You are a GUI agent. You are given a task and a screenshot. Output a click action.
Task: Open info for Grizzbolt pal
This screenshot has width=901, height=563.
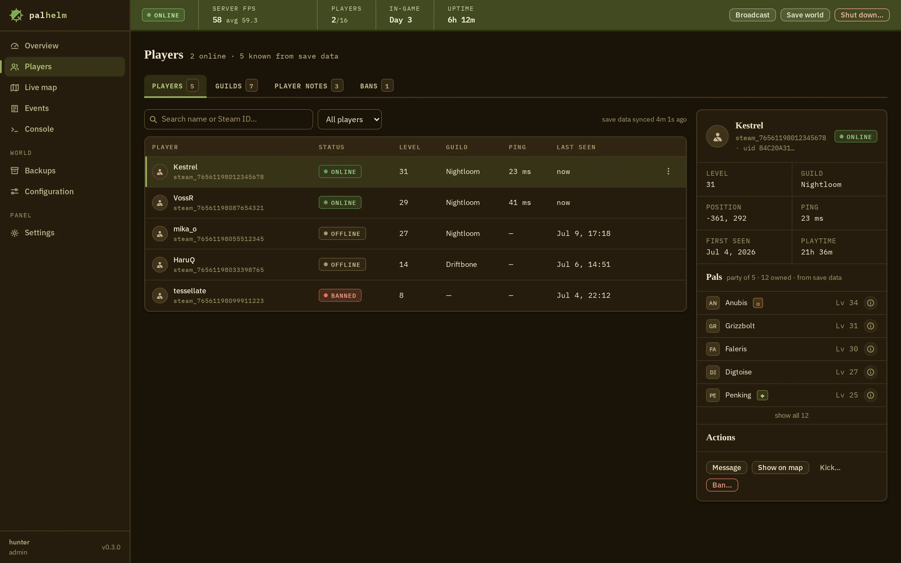pyautogui.click(x=870, y=326)
